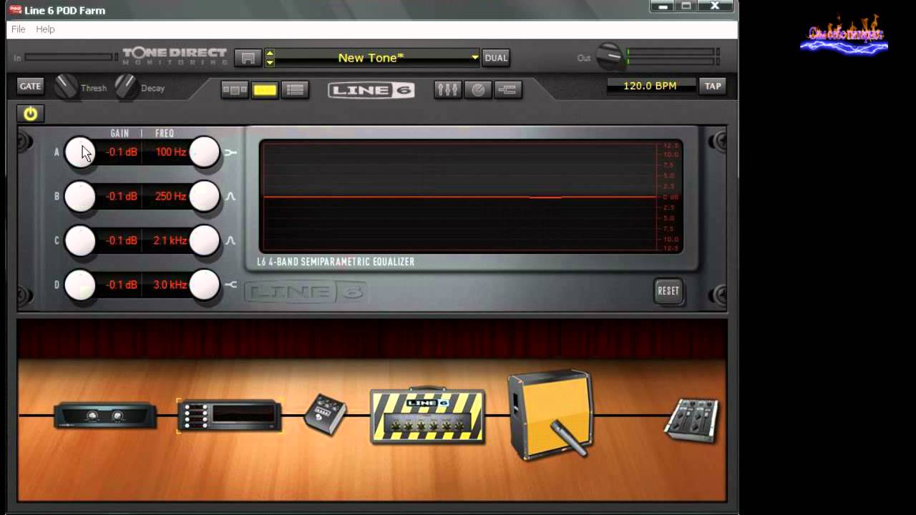The height and width of the screenshot is (515, 916).
Task: Switch to the gear browser view icon
Action: (x=235, y=89)
